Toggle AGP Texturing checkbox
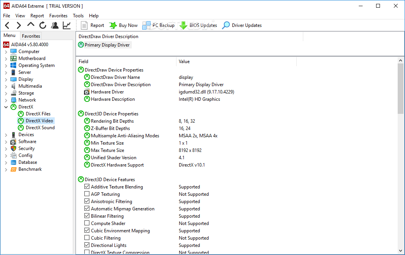The width and height of the screenshot is (405, 255). pyautogui.click(x=87, y=193)
